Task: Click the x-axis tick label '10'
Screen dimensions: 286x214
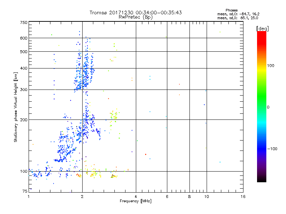Action: 207,197
